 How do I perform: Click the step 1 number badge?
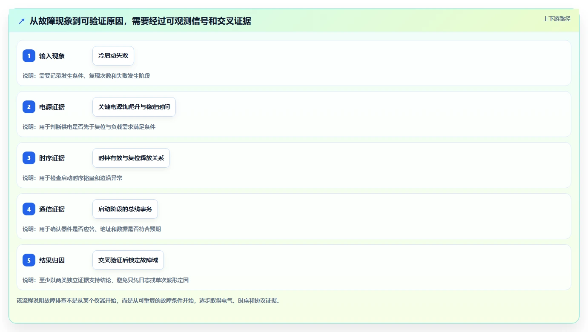tap(29, 56)
